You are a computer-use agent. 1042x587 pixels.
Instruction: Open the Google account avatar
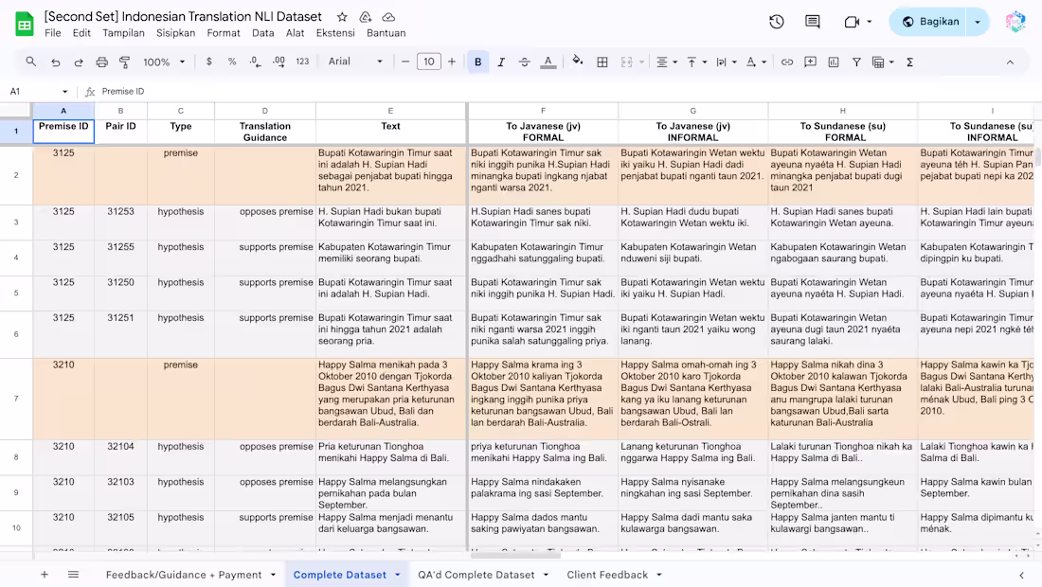point(1015,22)
